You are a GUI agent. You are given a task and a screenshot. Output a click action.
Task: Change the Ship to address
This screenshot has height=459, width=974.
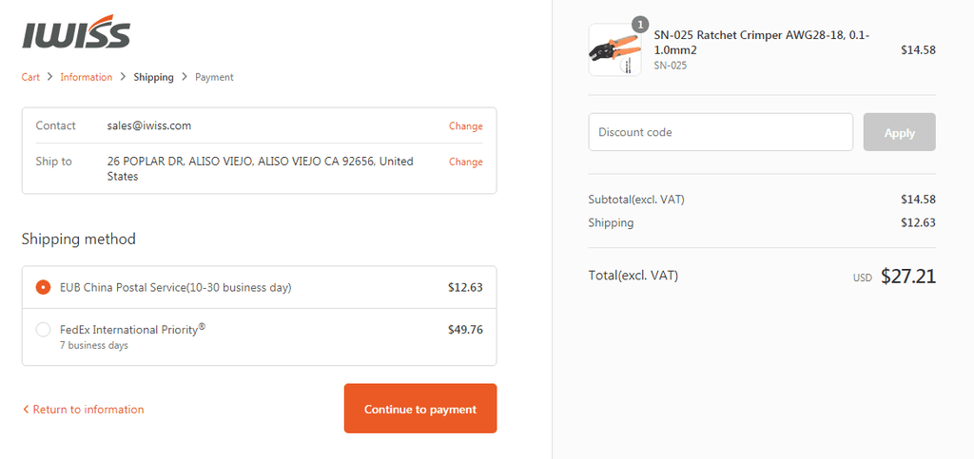pos(466,162)
